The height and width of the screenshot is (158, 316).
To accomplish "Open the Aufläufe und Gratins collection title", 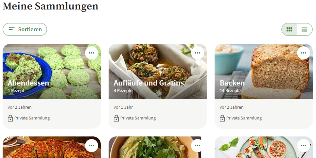I will tap(149, 83).
